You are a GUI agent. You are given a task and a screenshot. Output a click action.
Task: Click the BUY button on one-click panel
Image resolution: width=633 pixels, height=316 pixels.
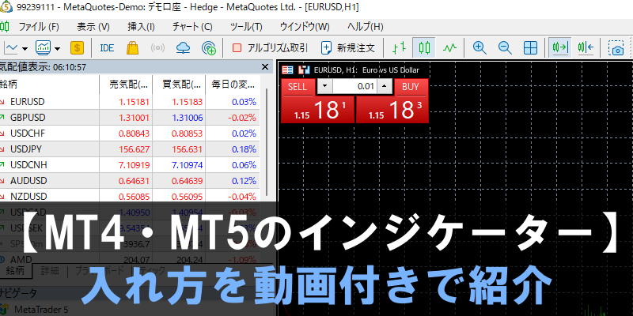pos(411,87)
